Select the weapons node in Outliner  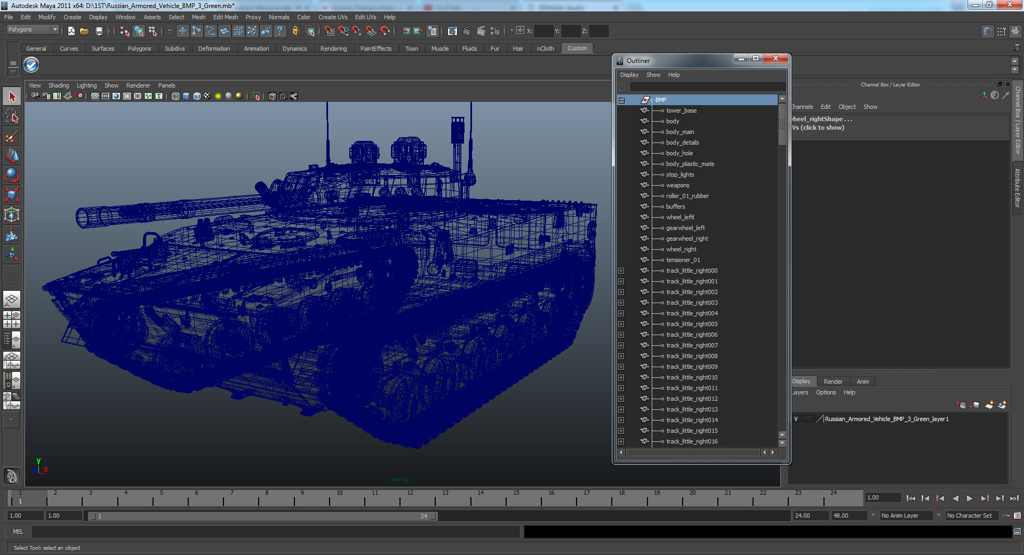coord(677,185)
